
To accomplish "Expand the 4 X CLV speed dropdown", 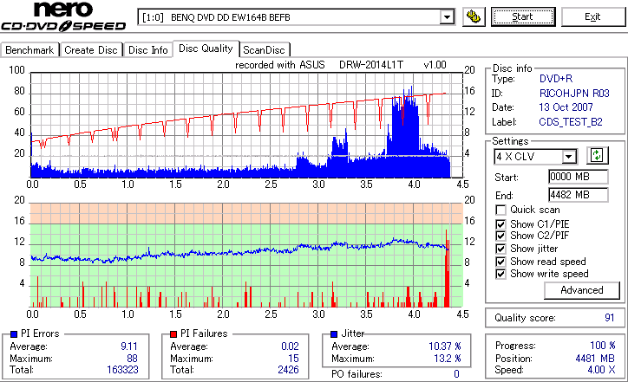I will tap(568, 157).
